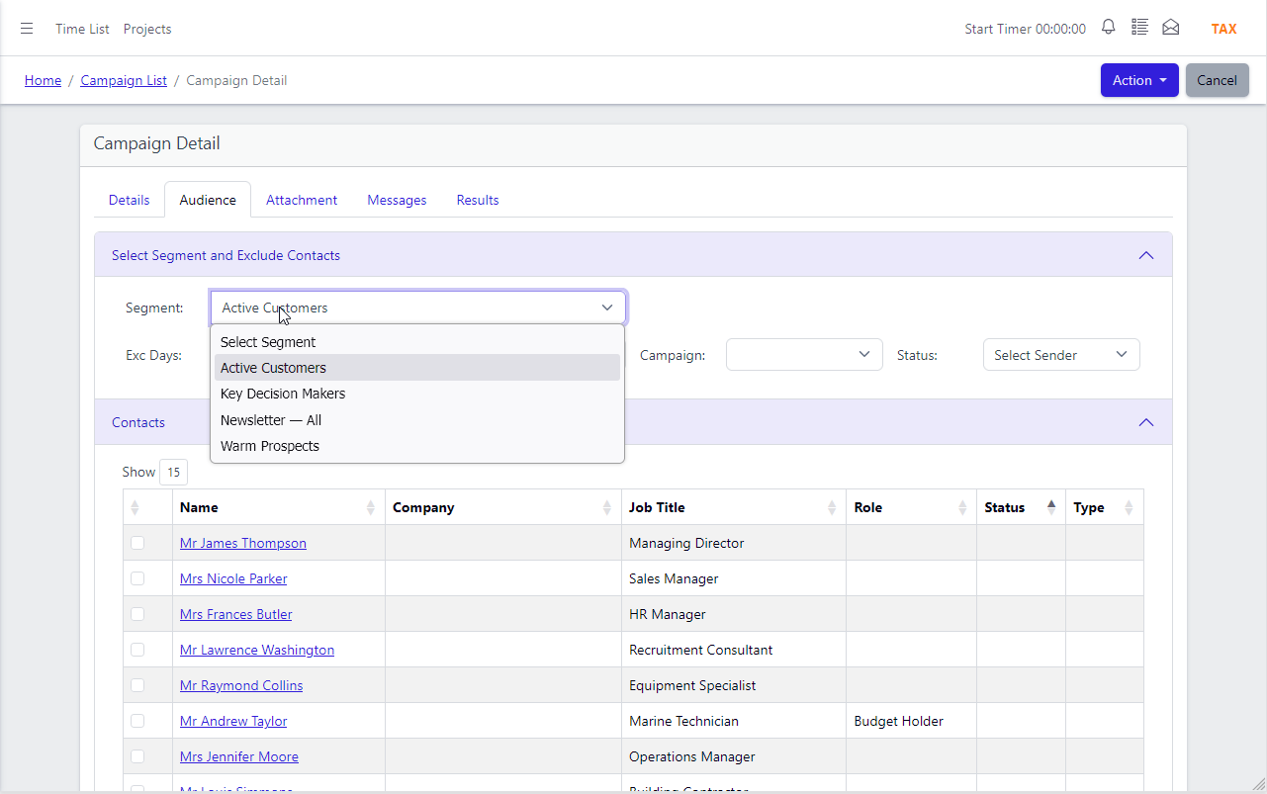Image resolution: width=1267 pixels, height=794 pixels.
Task: Open contact Mr Andrew Taylor
Action: [233, 721]
